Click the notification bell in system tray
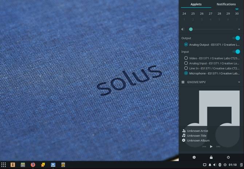The width and height of the screenshot is (244, 169). click(x=210, y=165)
